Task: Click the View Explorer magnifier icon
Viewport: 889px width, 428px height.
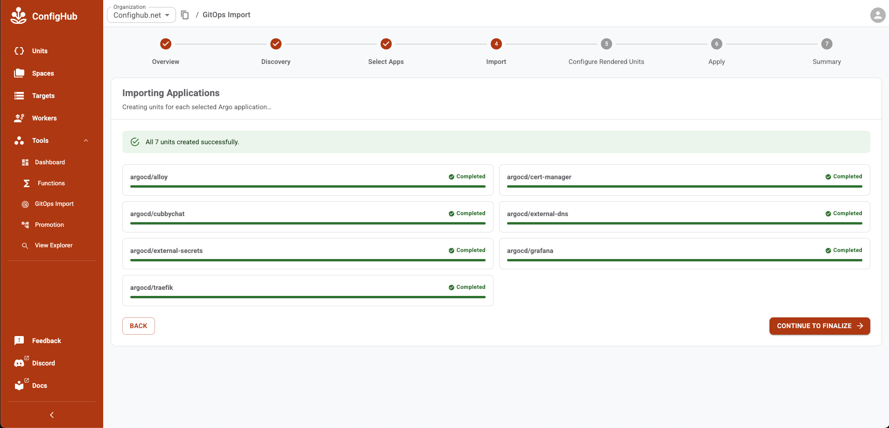Action: pos(25,246)
